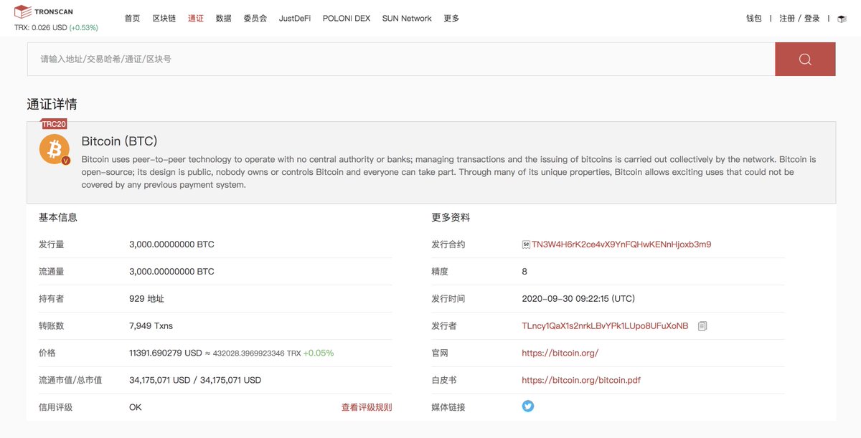Click the 34,175,071 USD market cap value
The image size is (861, 438).
[x=195, y=381]
